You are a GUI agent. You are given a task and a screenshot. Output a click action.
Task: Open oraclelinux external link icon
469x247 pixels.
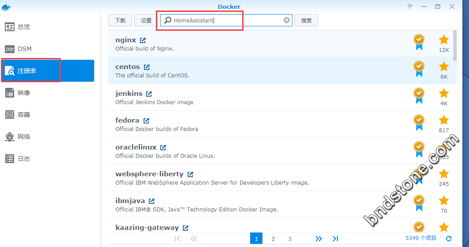(x=163, y=148)
